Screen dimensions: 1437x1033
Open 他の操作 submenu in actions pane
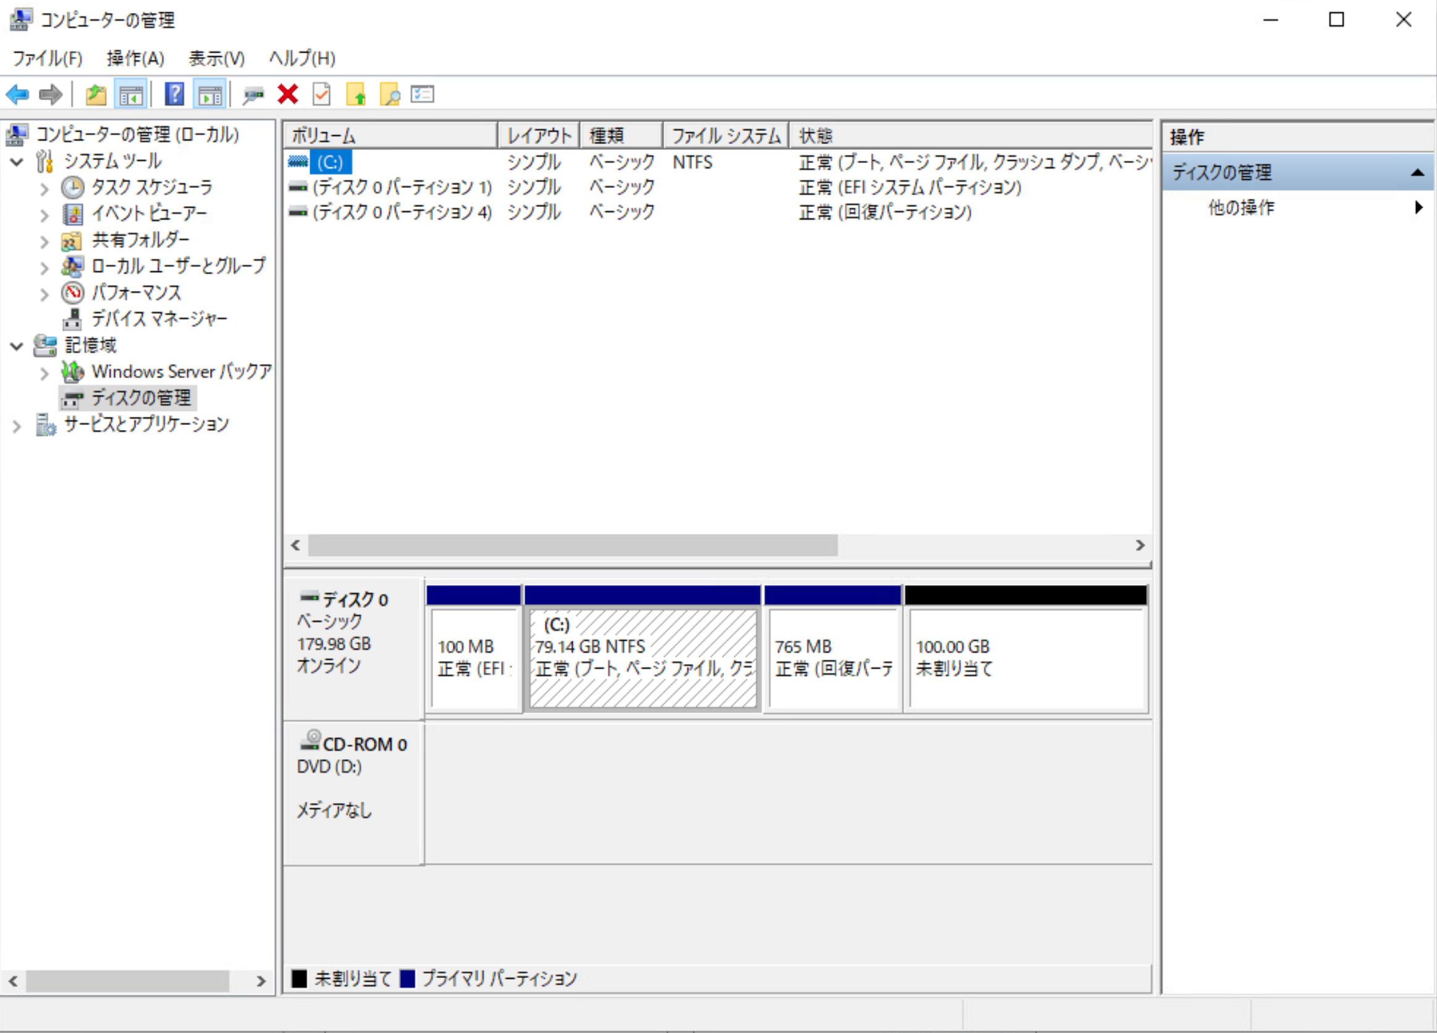coord(1241,207)
